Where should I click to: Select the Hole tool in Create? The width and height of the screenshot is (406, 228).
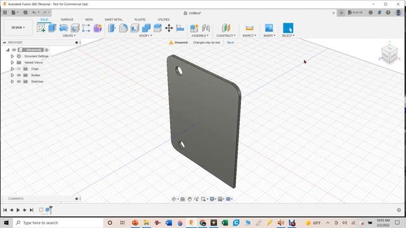click(x=75, y=28)
